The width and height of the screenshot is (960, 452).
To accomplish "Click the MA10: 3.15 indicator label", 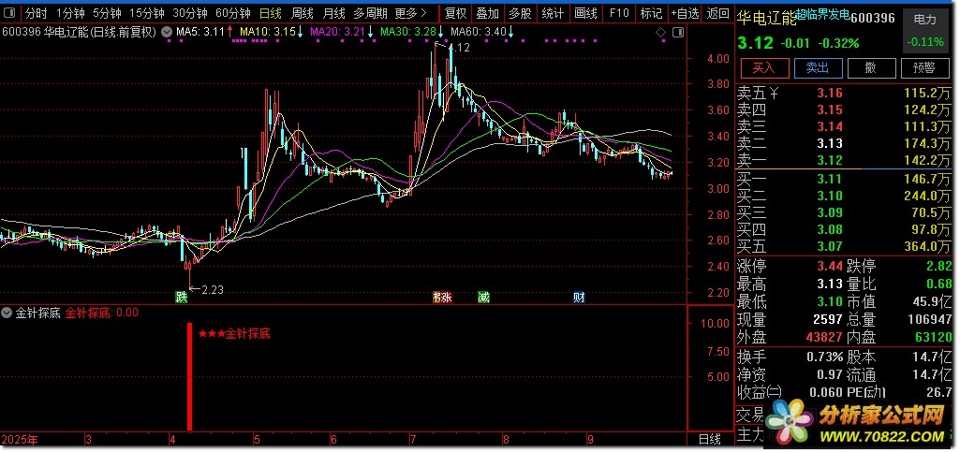I will [272, 32].
